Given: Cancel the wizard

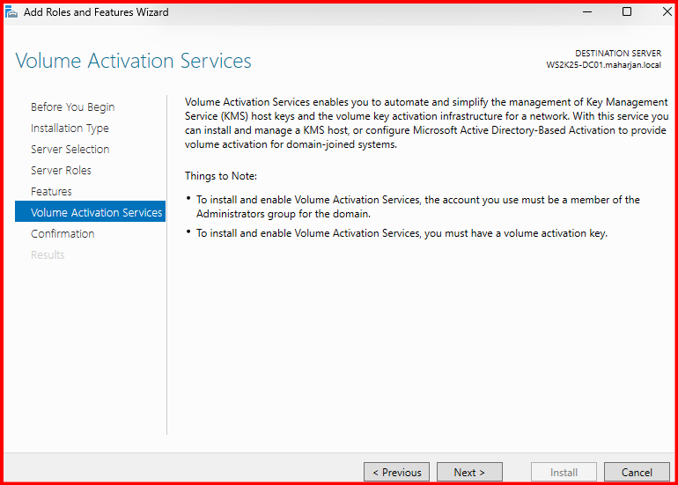Looking at the screenshot, I should pos(637,473).
